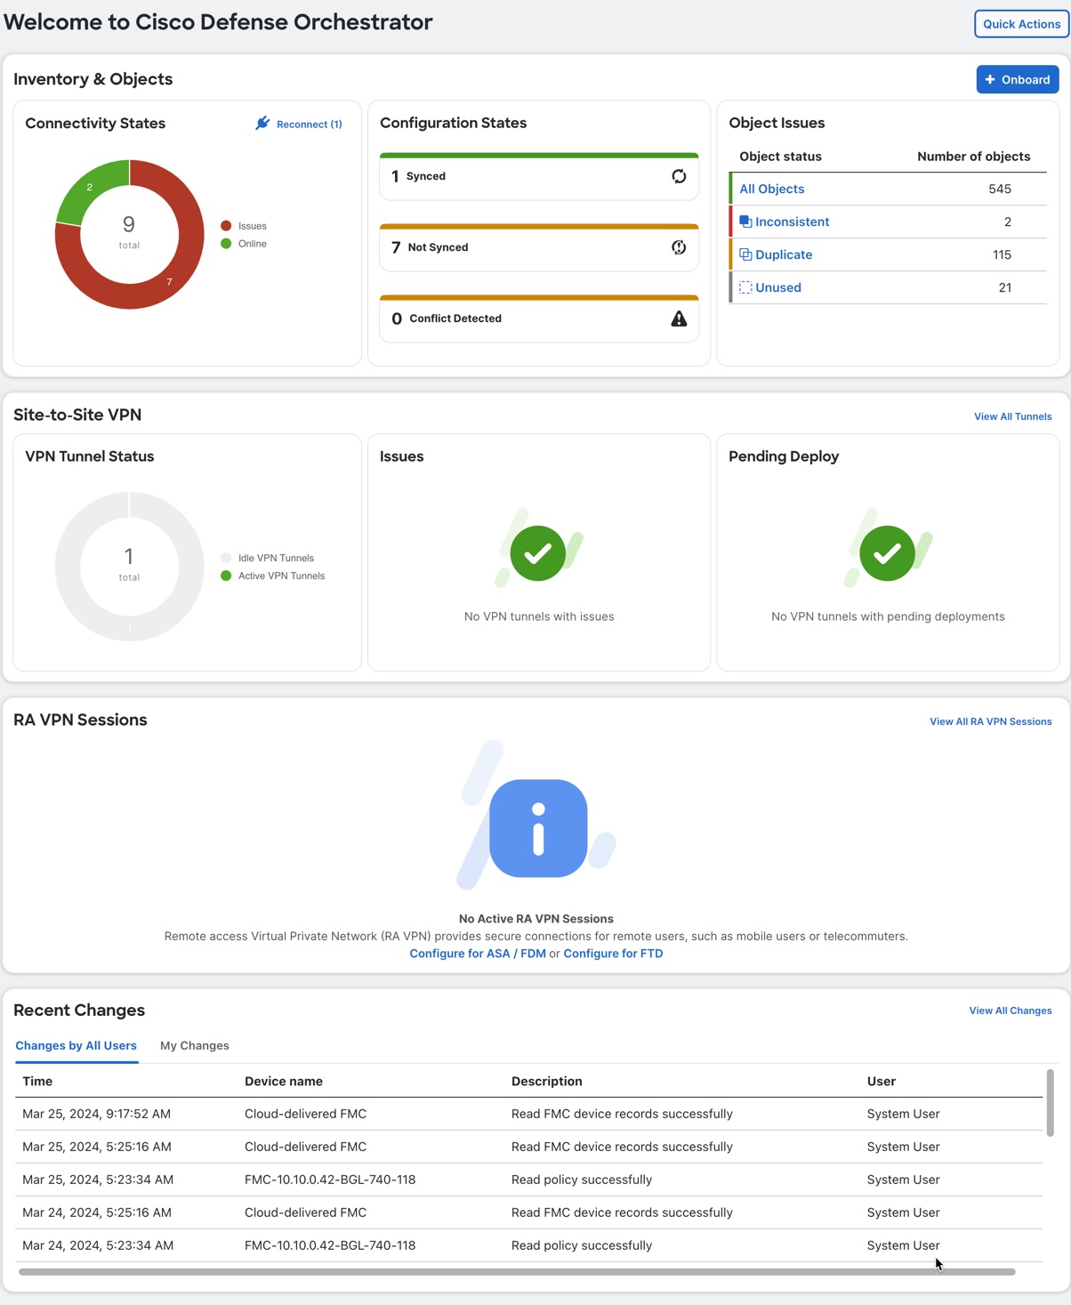Image resolution: width=1071 pixels, height=1305 pixels.
Task: Toggle the Issues legend entry in Connectivity States
Action: click(x=244, y=226)
